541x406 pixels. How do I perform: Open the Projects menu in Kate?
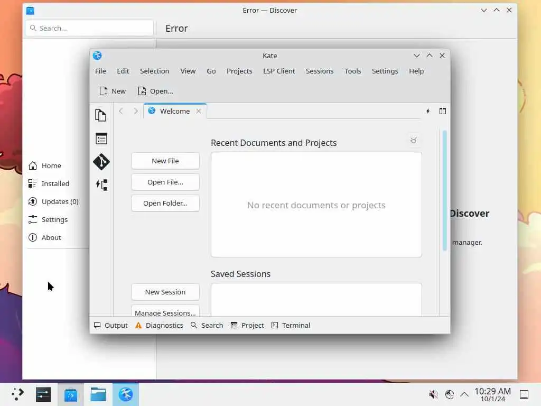(x=239, y=71)
